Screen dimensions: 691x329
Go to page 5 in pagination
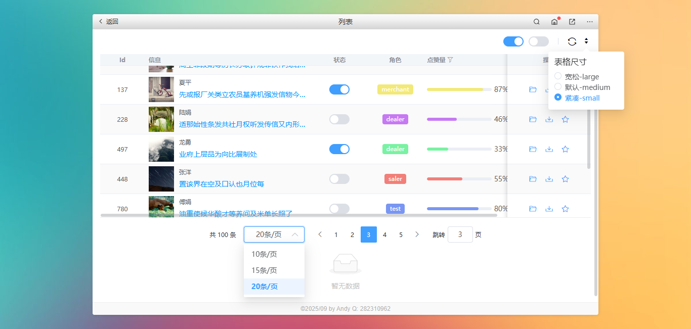(401, 234)
